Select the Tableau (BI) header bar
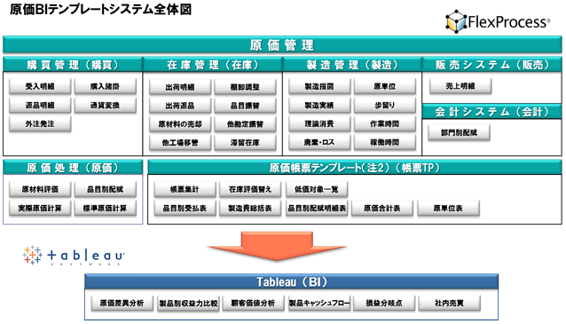The height and width of the screenshot is (324, 566). (x=292, y=281)
